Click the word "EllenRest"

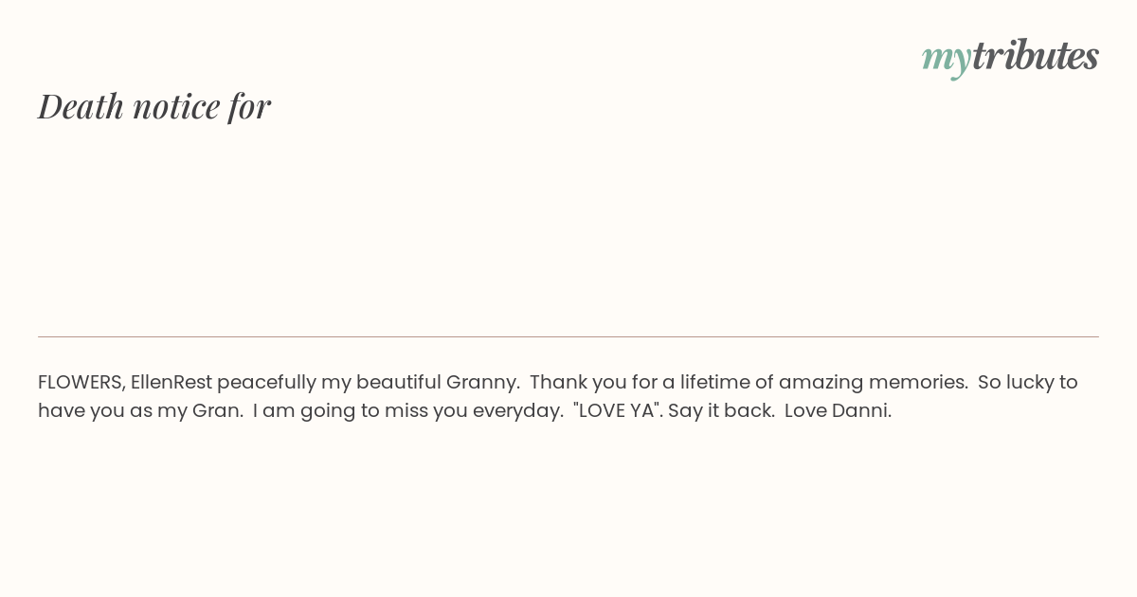(x=171, y=382)
